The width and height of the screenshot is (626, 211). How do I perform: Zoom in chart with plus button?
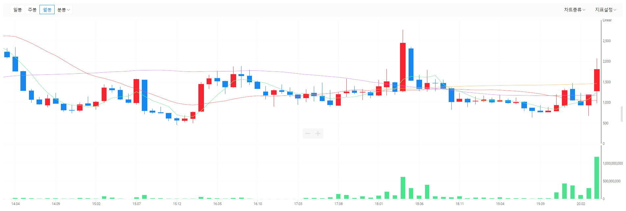(318, 133)
